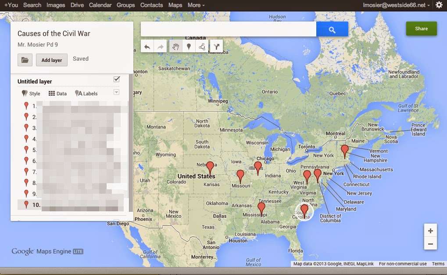Screen dimensions: 447x275
Task: Open Search in top bar
Action: point(32,5)
